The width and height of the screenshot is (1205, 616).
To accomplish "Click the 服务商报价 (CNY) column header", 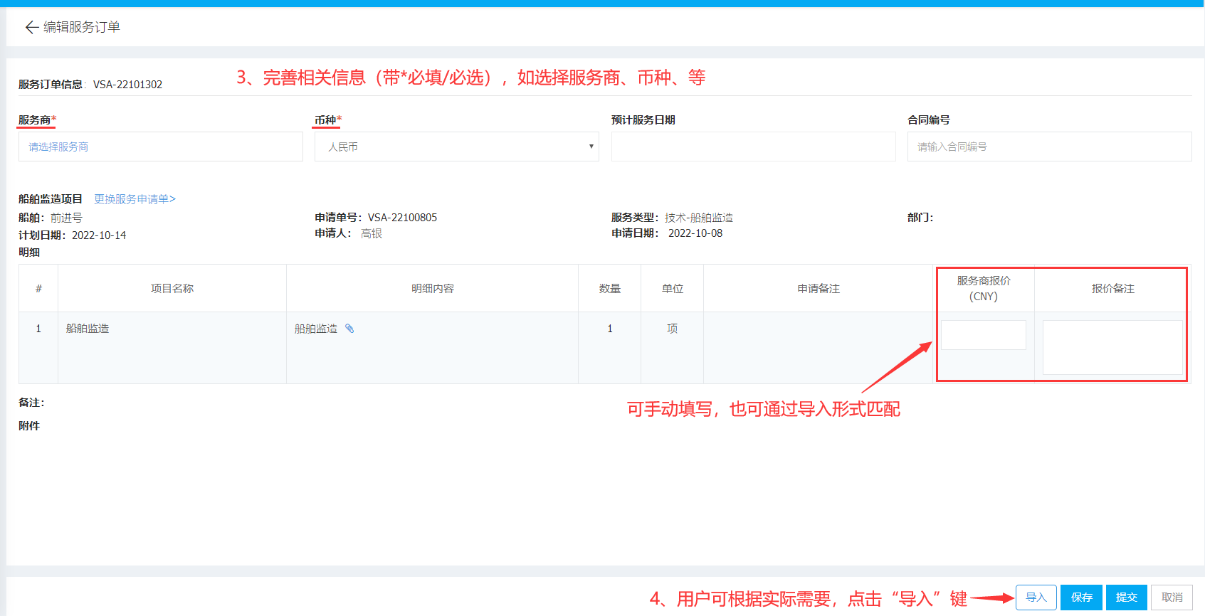I will (984, 288).
